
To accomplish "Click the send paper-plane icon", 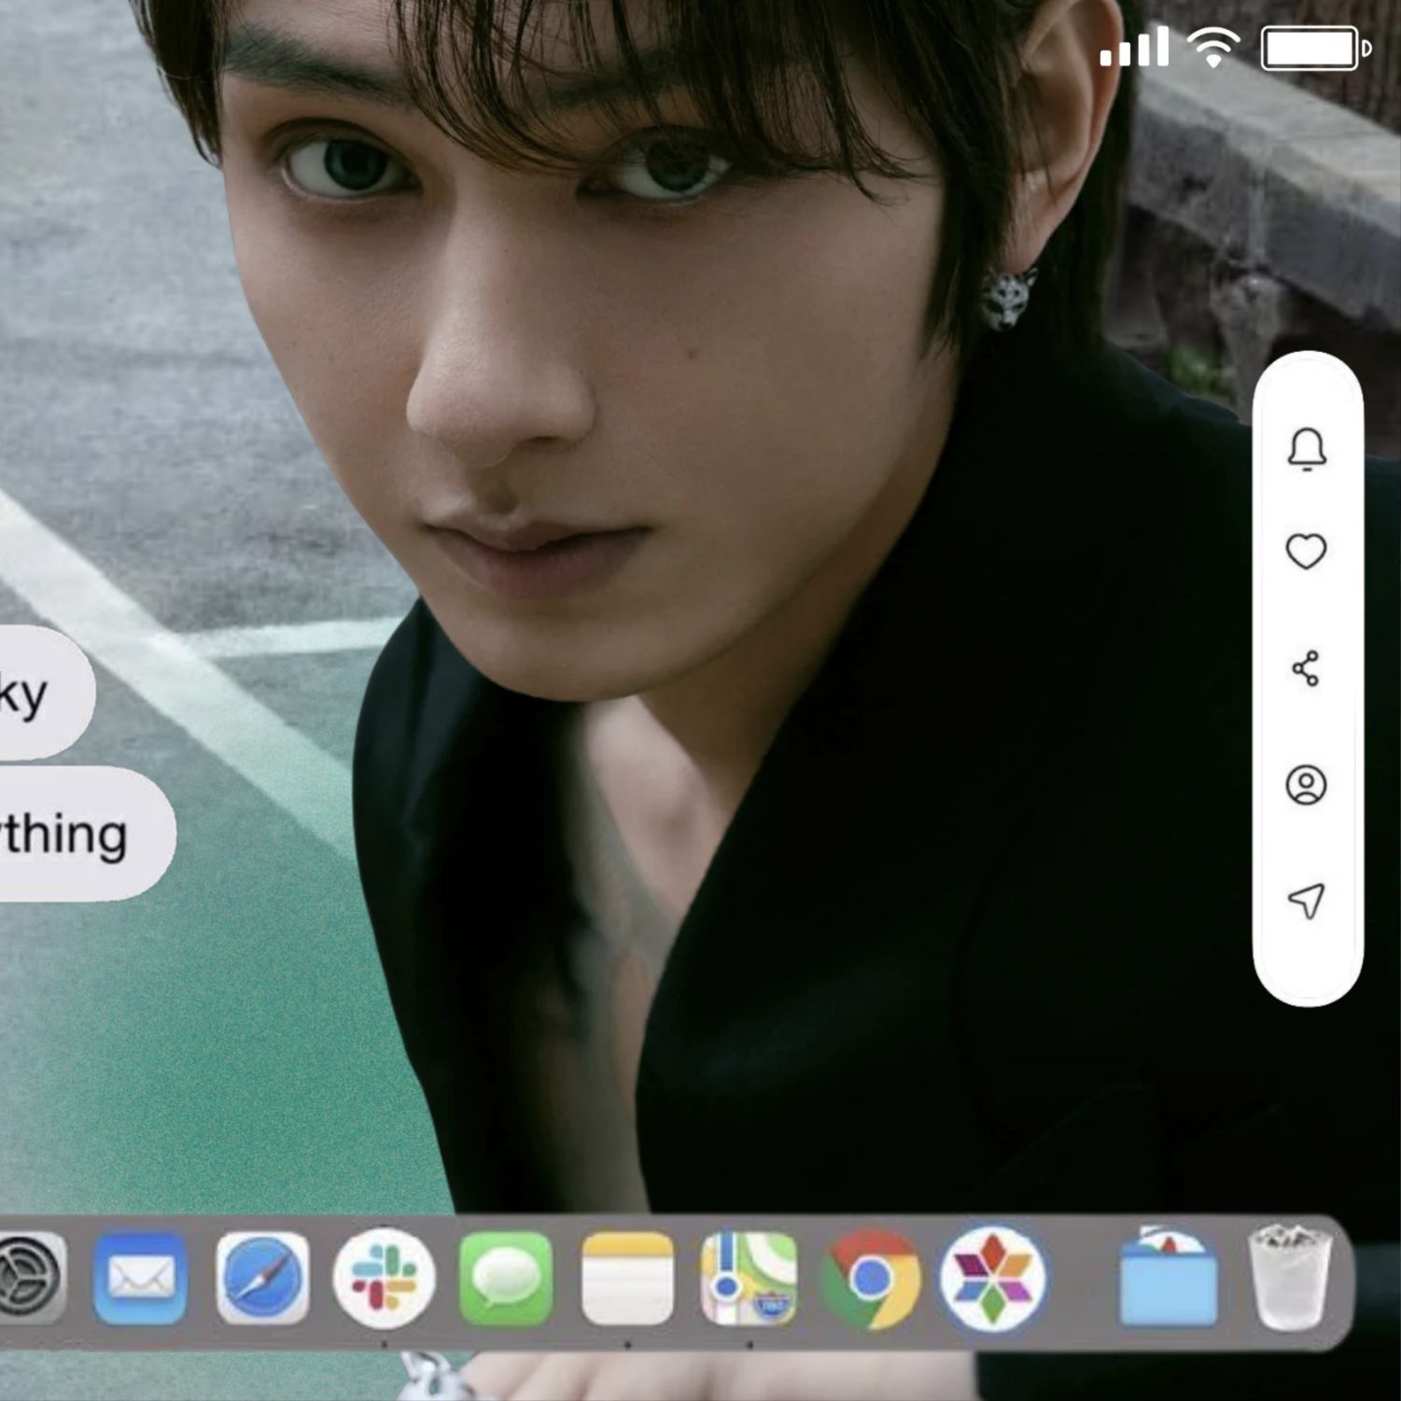I will pyautogui.click(x=1310, y=899).
